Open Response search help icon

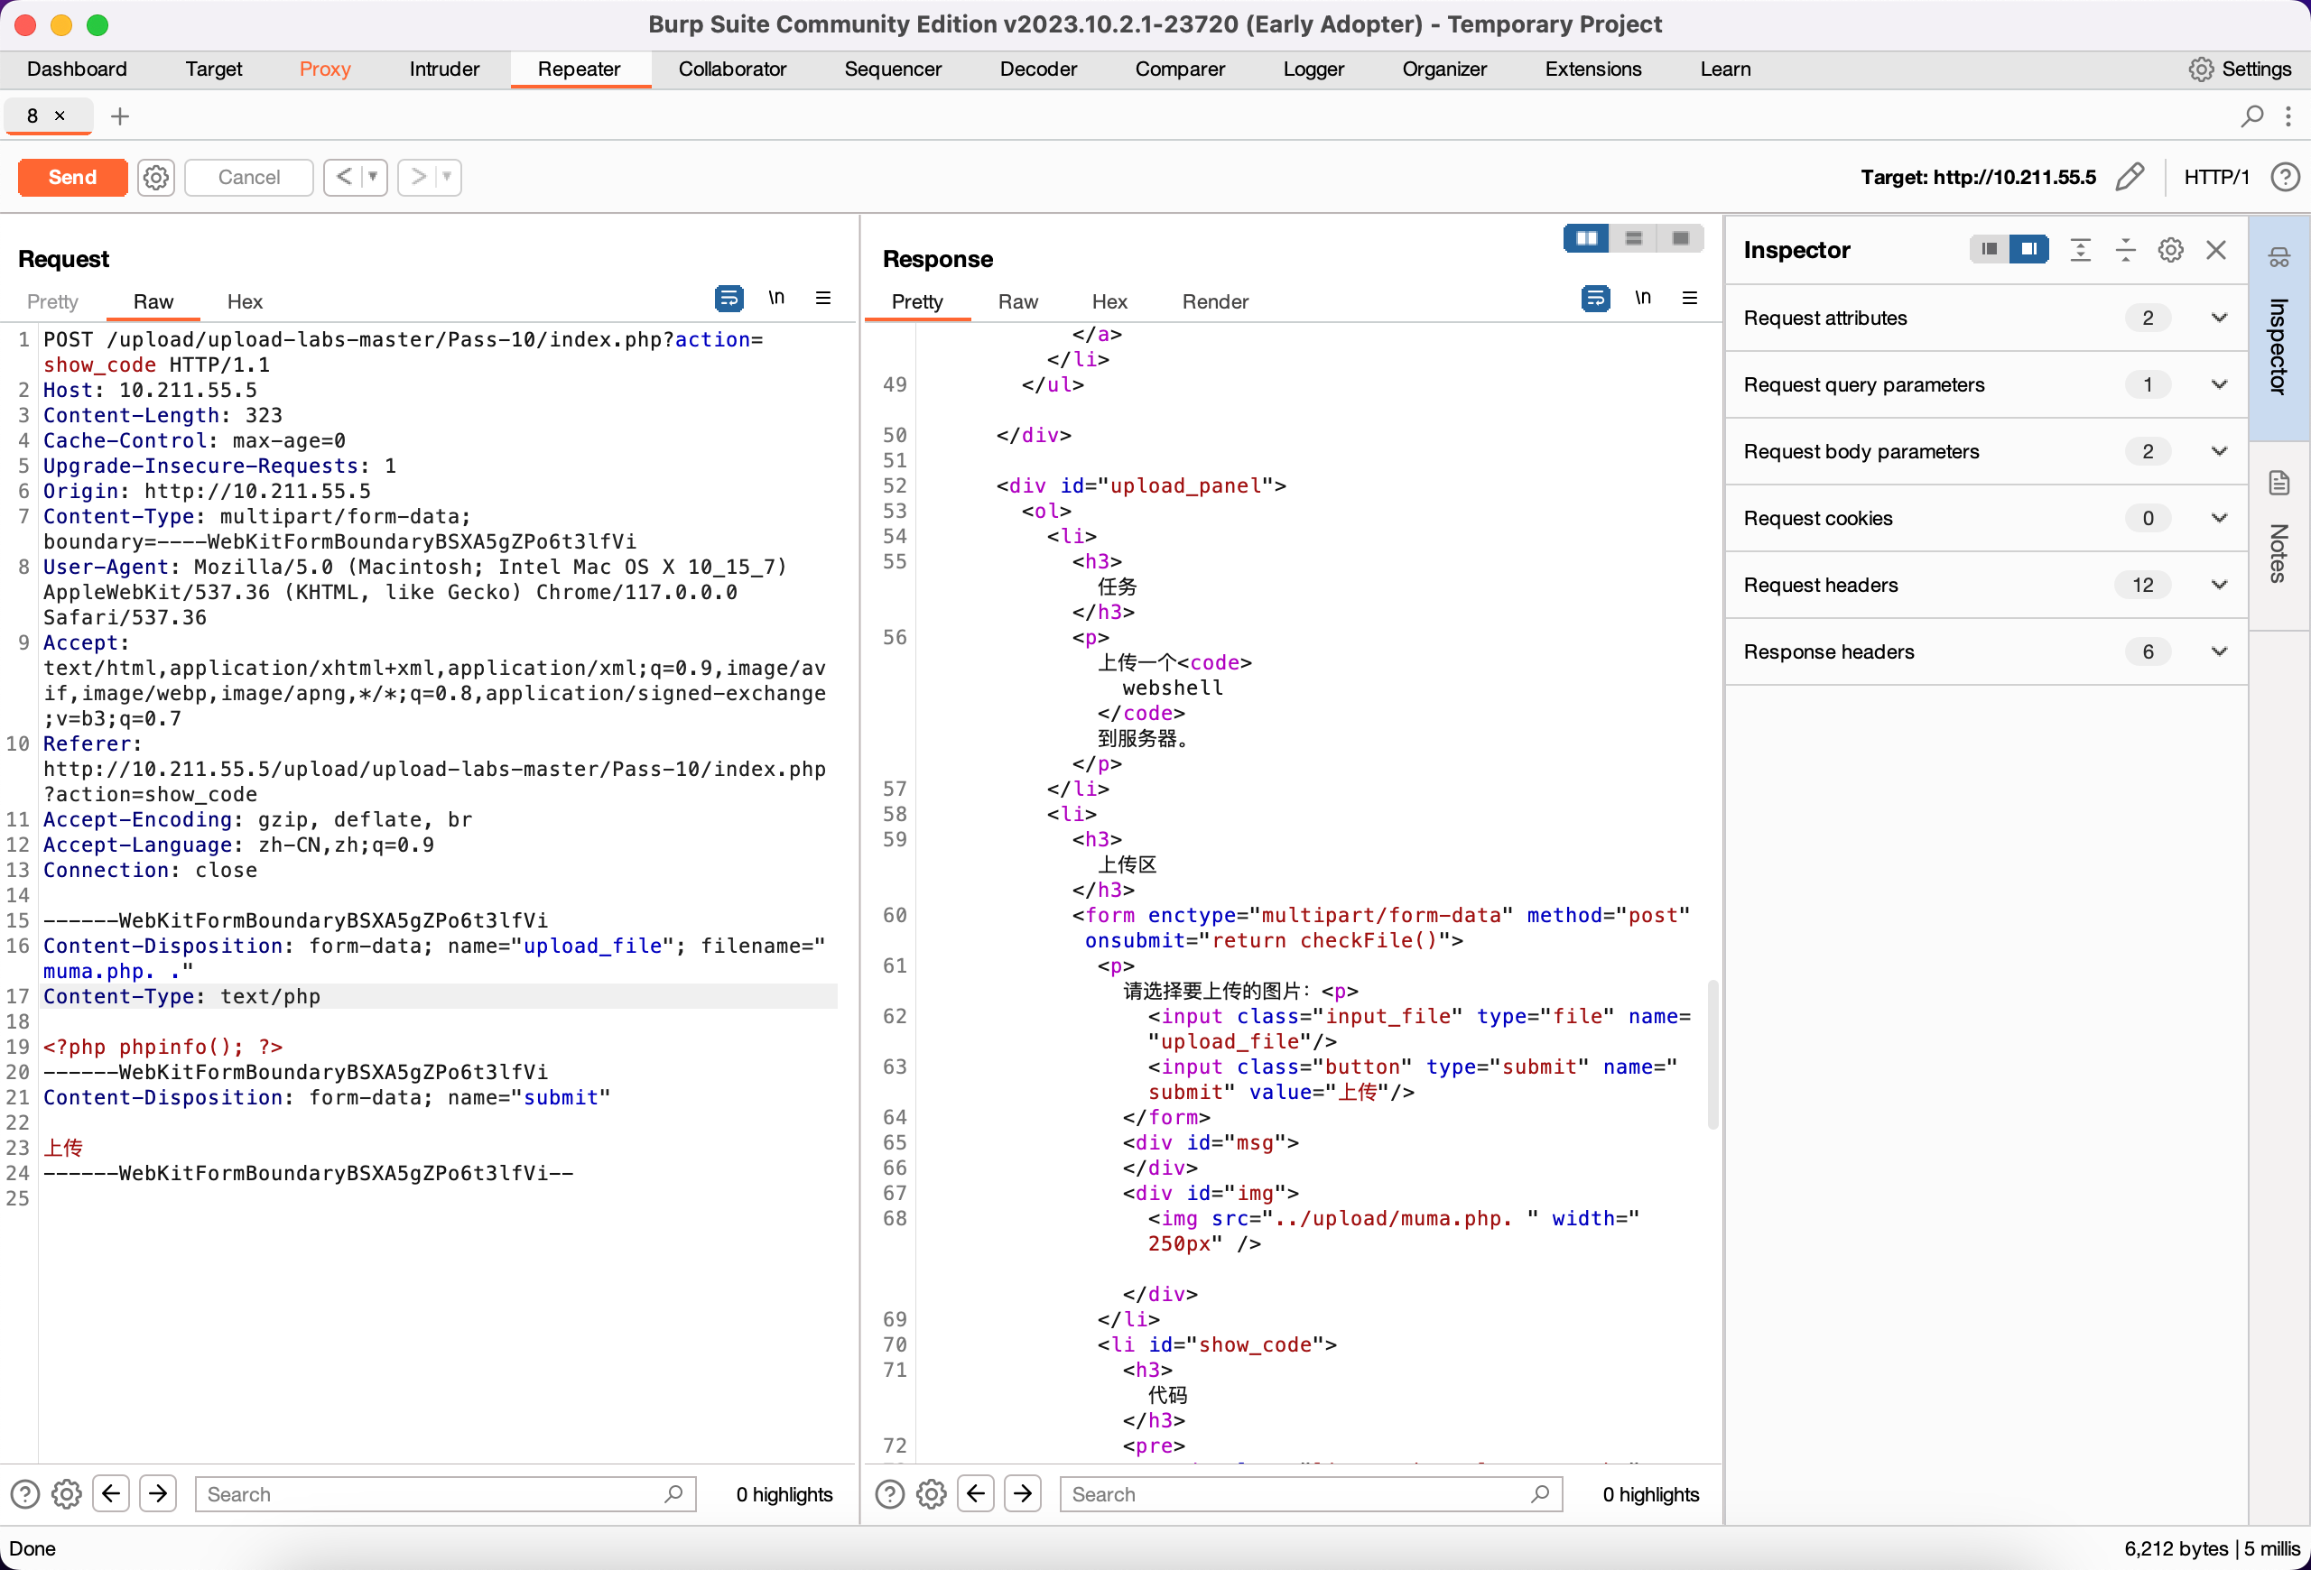point(890,1493)
